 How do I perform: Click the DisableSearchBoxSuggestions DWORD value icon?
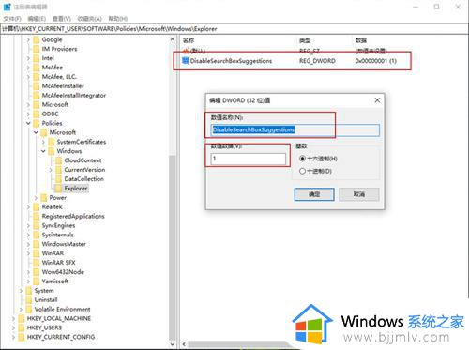coord(186,61)
